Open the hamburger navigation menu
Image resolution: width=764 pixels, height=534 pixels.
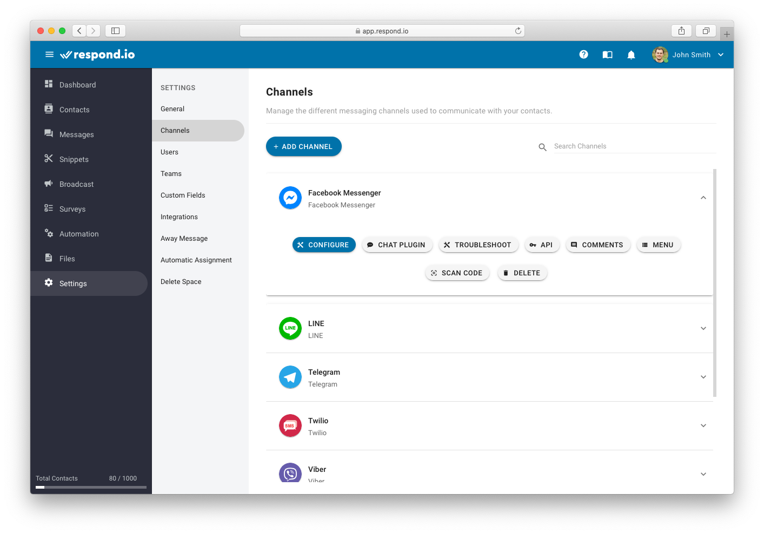49,55
